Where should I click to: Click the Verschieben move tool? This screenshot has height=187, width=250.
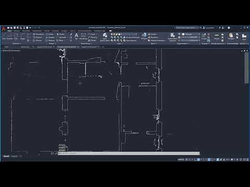(38, 34)
